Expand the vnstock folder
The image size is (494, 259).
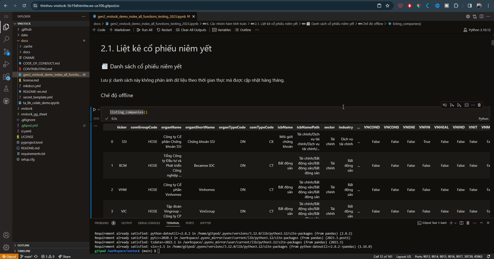click(x=27, y=108)
